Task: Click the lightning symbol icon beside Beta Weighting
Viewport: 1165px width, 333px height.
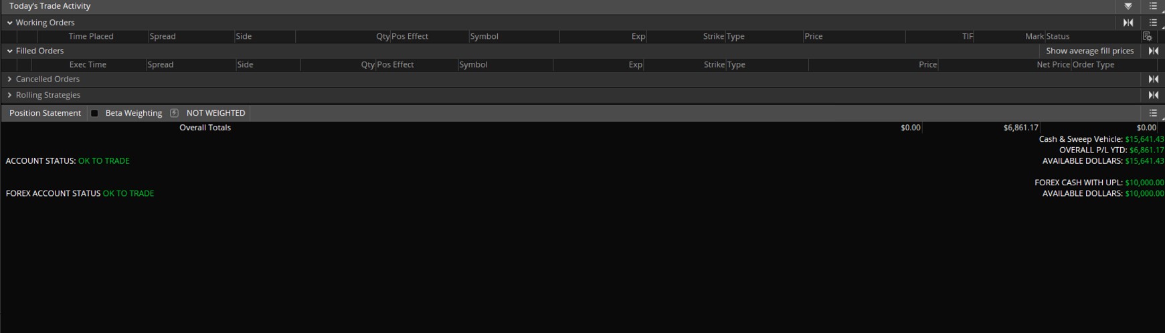Action: pos(174,113)
